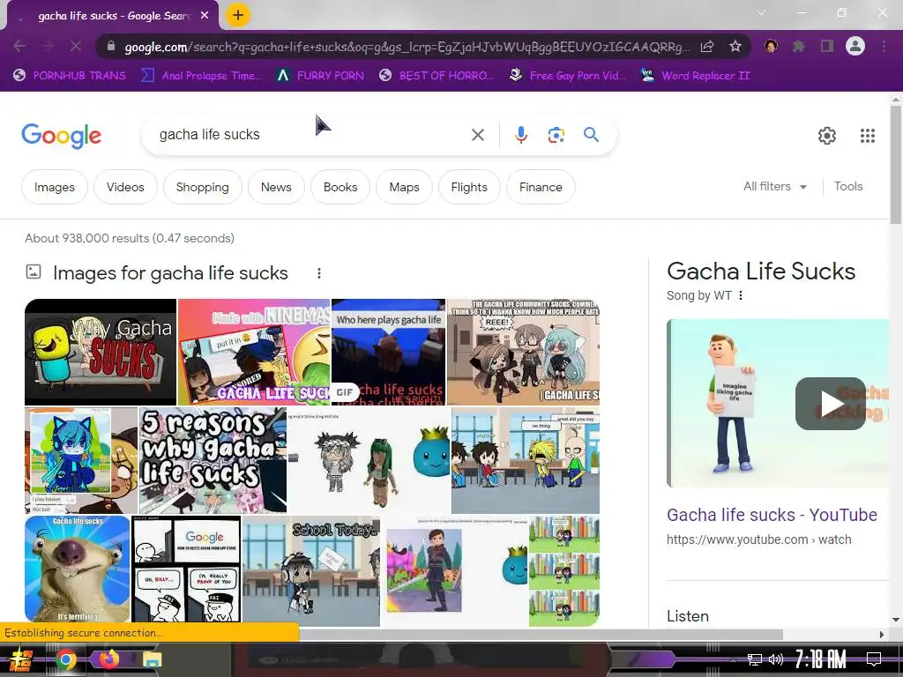Open Chrome from the taskbar
The width and height of the screenshot is (903, 677).
tap(65, 659)
